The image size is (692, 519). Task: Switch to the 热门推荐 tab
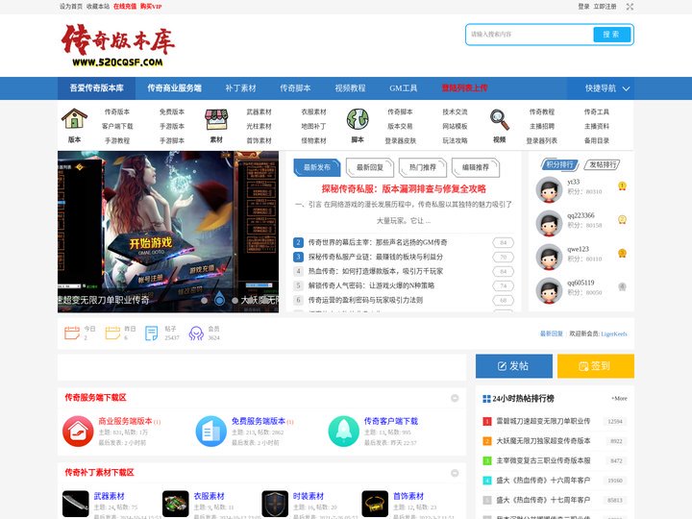click(423, 167)
